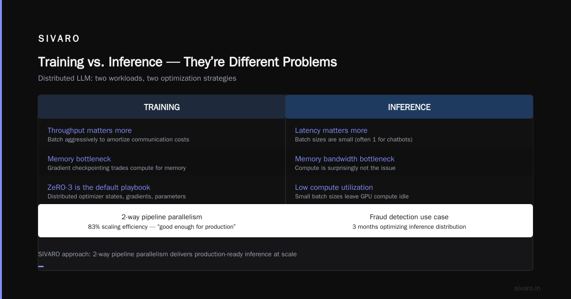Click the Fraud detection use case title
Screen dimensions: 571x299
pos(409,217)
